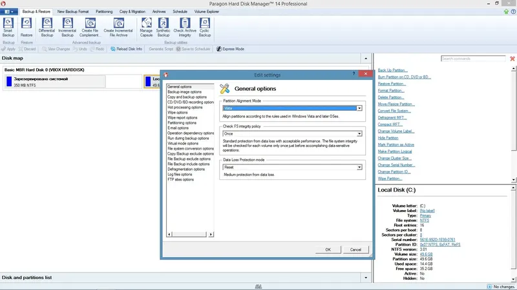Click the Format Partition link

[x=391, y=91]
